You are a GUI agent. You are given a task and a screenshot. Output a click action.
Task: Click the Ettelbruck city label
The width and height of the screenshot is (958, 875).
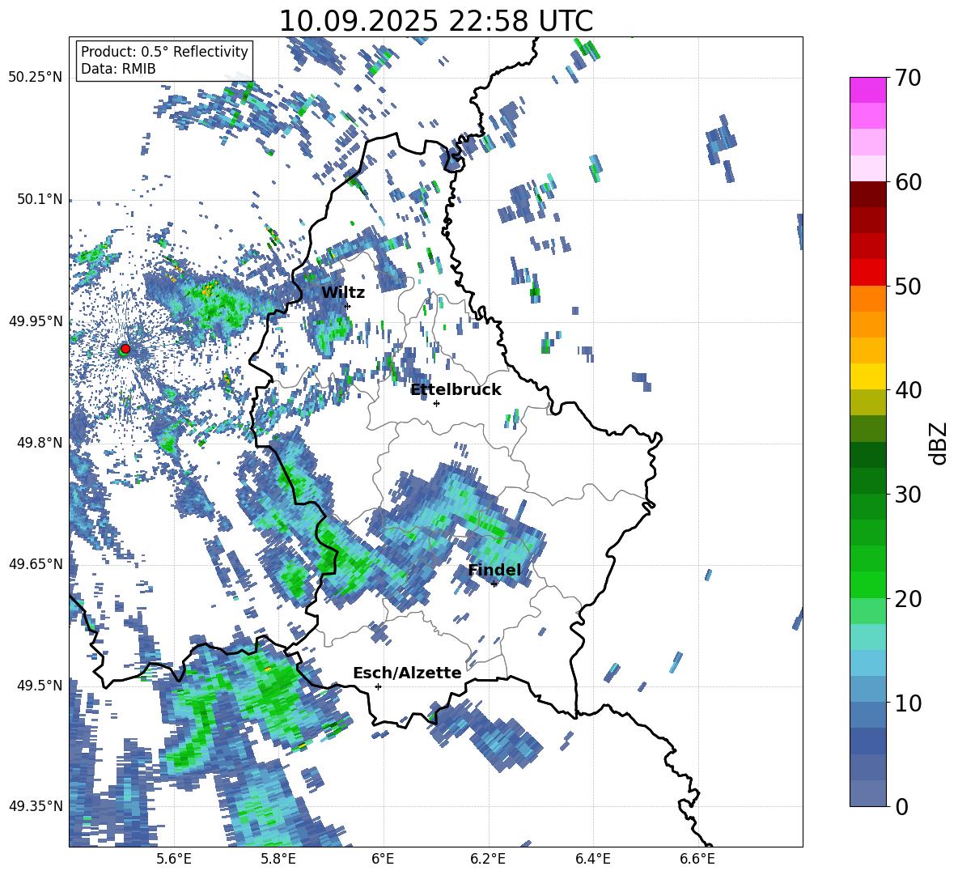click(456, 390)
